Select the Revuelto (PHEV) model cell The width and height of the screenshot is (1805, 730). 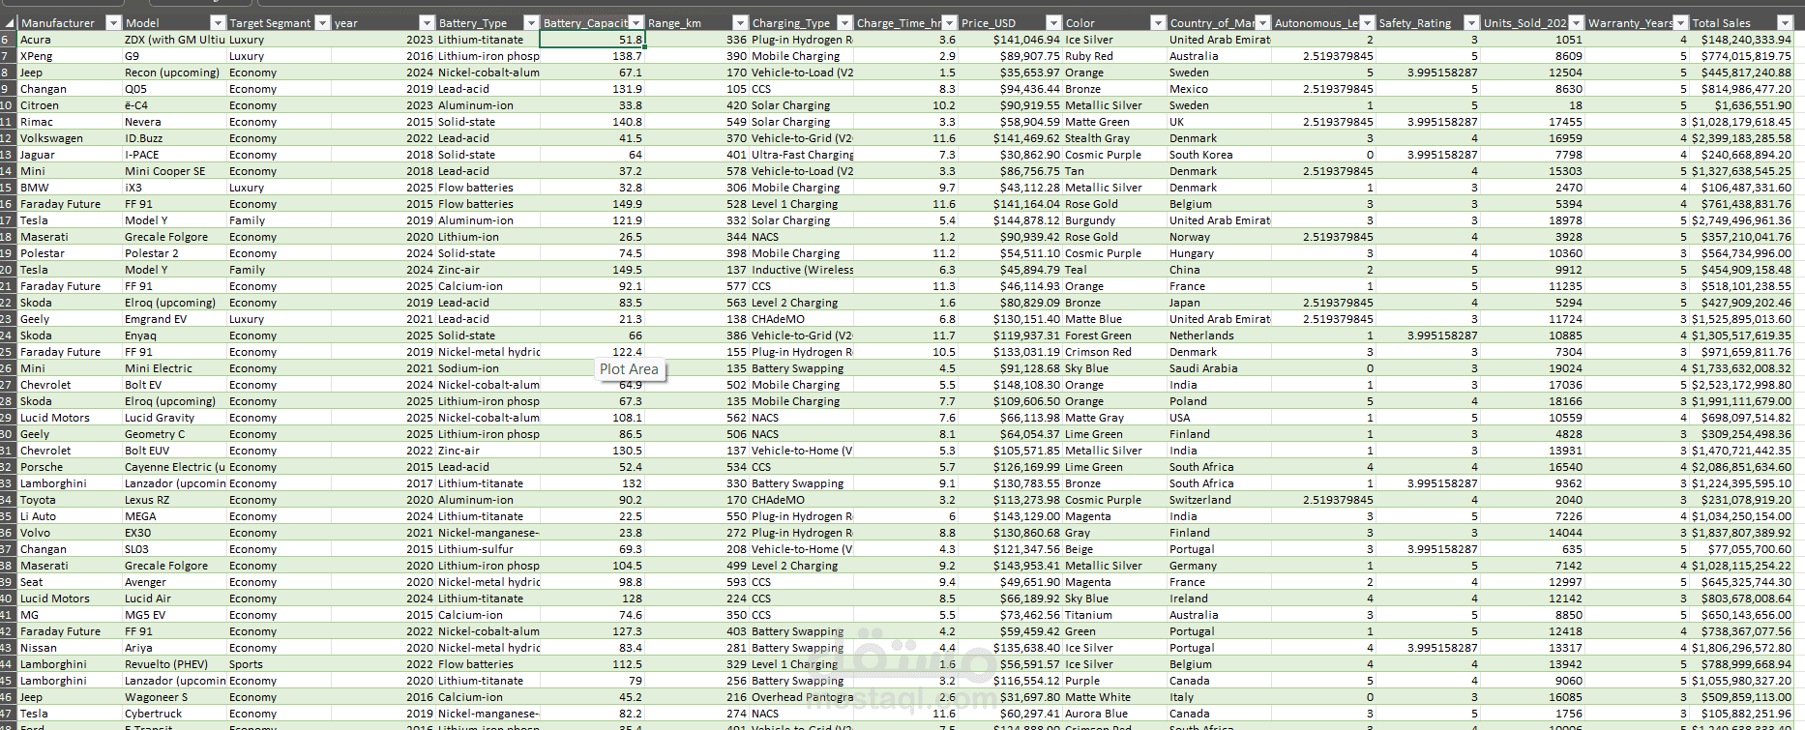(x=174, y=664)
